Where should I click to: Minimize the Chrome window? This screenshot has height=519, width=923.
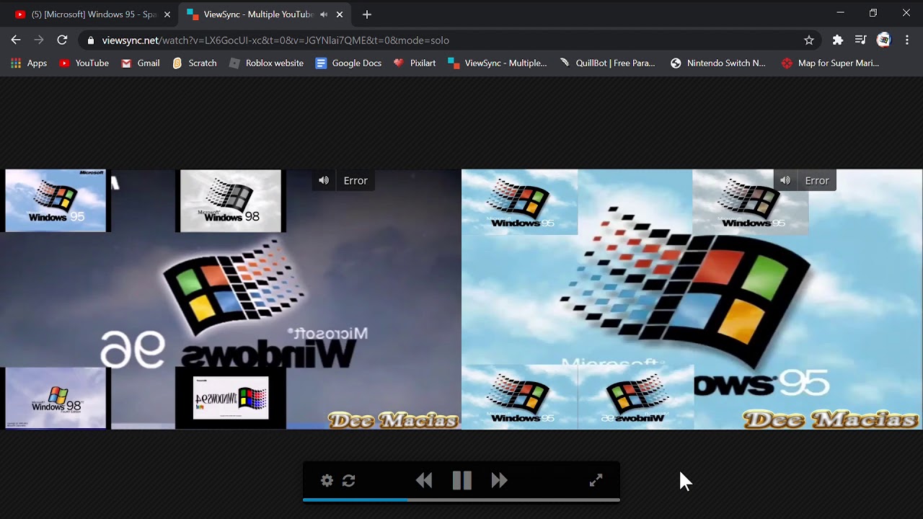840,13
